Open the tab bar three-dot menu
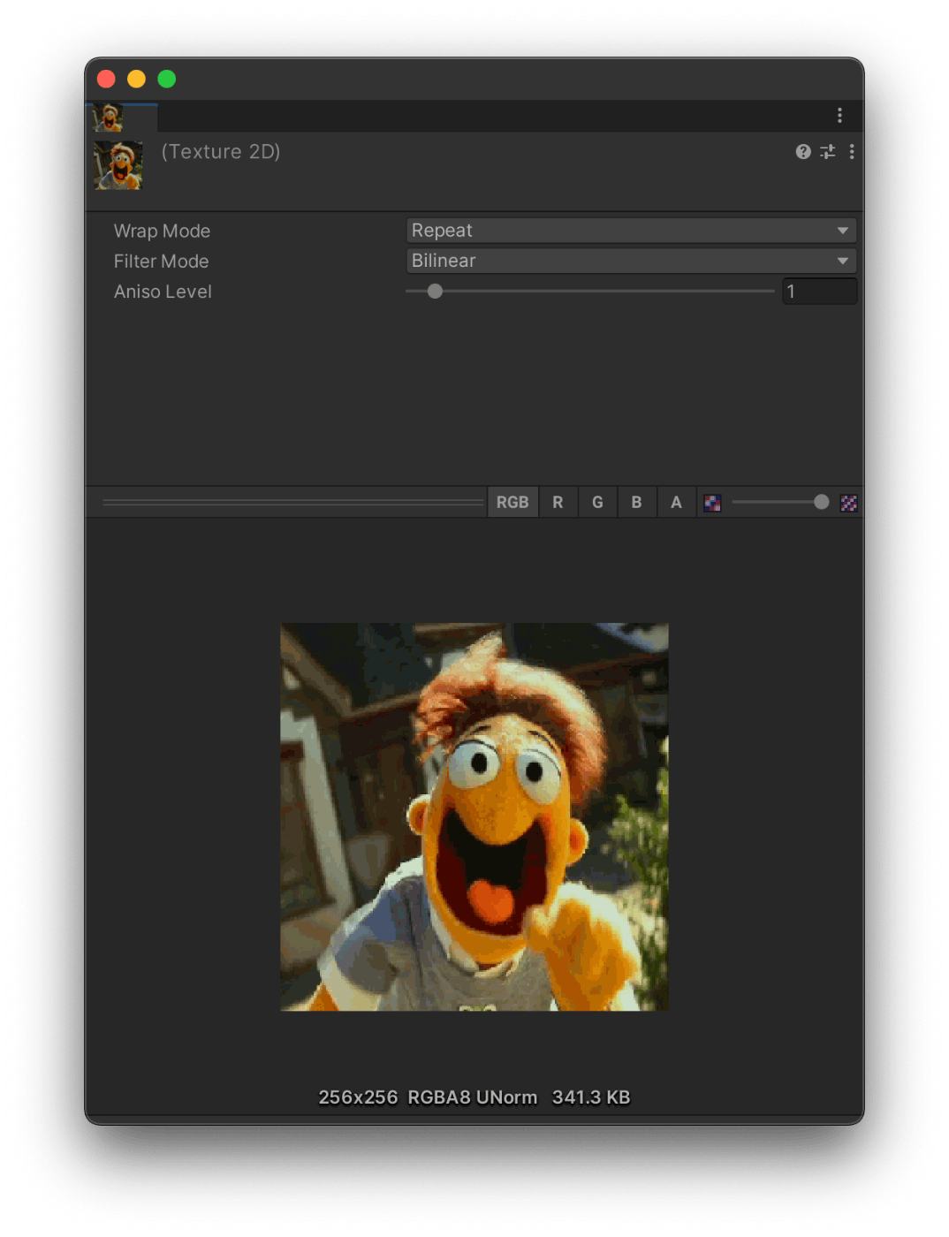The height and width of the screenshot is (1237, 949). coord(839,116)
